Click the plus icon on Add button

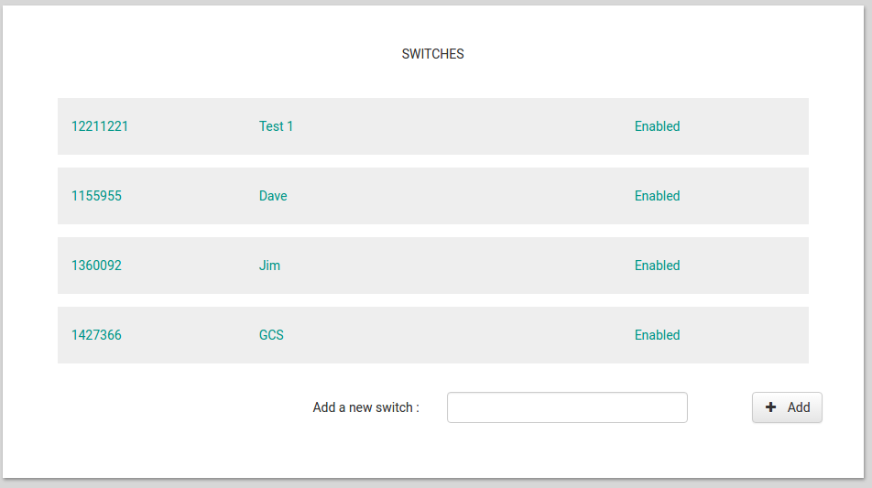point(770,407)
